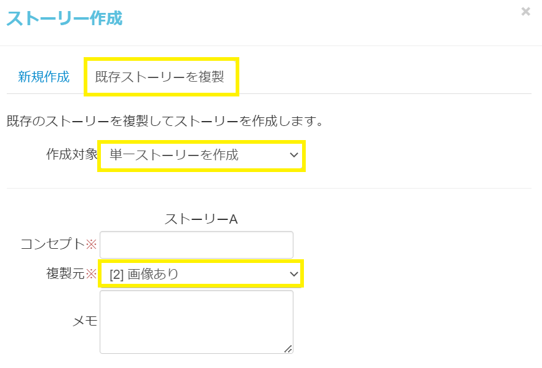Screen dimensions: 542x368
Task: Switch to the 新規作成 tab
Action: (44, 77)
